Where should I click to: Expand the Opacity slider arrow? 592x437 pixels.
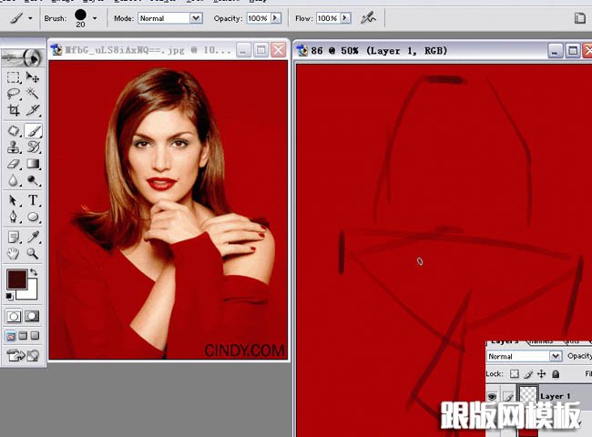point(275,18)
